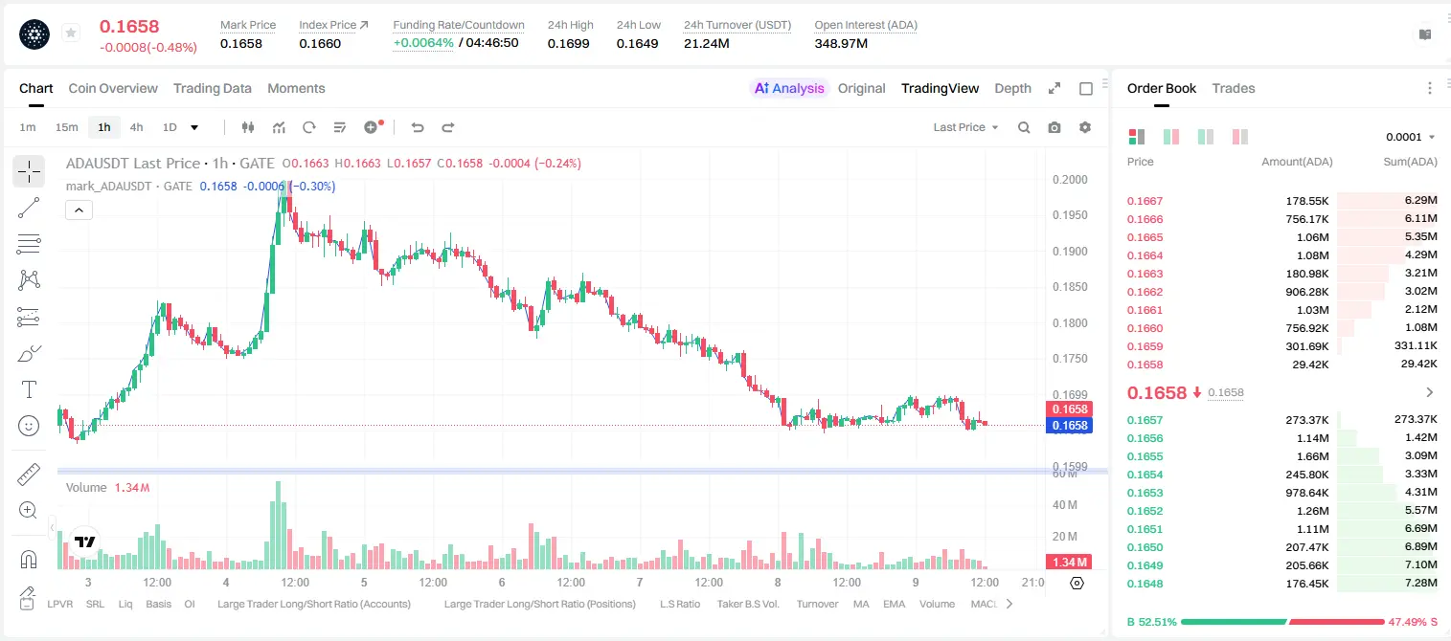Image resolution: width=1451 pixels, height=641 pixels.
Task: Select the ruler measure tool
Action: point(29,474)
